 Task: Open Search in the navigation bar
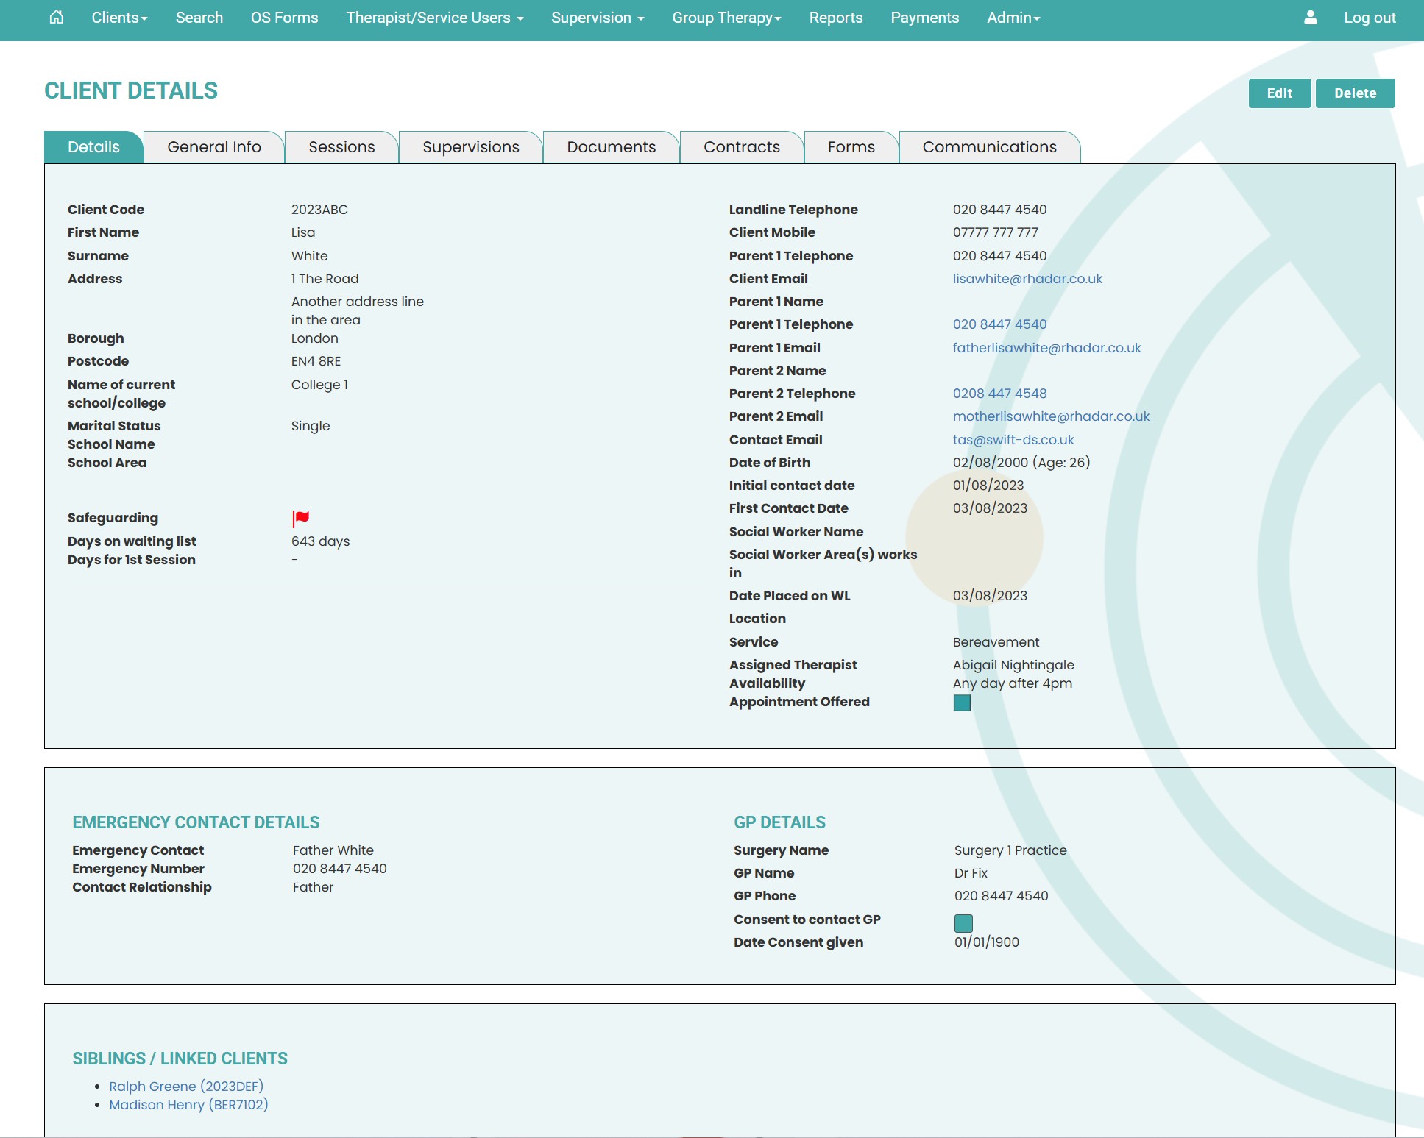pyautogui.click(x=199, y=18)
